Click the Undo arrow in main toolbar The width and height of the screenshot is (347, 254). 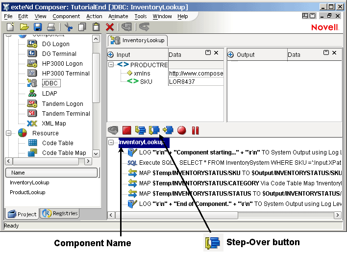pyautogui.click(x=126, y=27)
